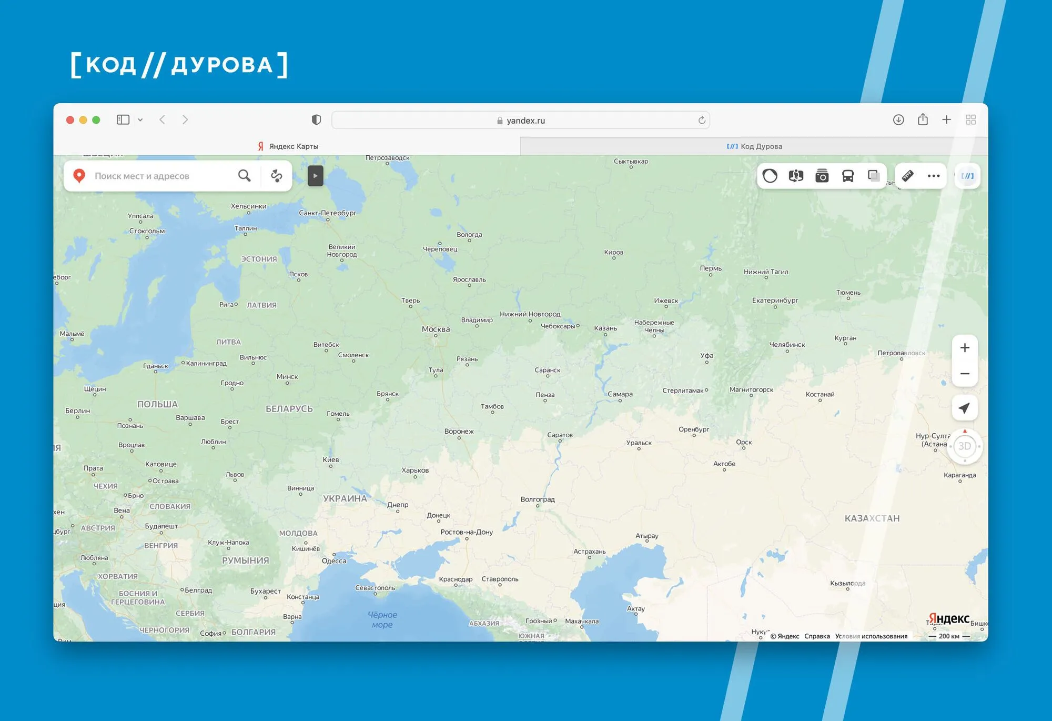
Task: Open the map layers type selector
Action: (770, 176)
